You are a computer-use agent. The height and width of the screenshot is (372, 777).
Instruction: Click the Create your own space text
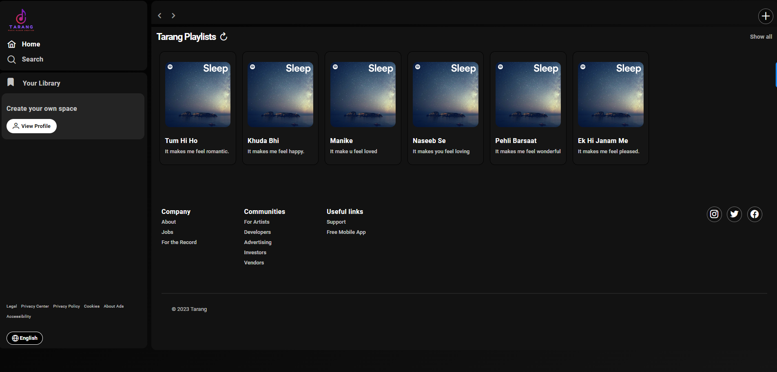(42, 108)
